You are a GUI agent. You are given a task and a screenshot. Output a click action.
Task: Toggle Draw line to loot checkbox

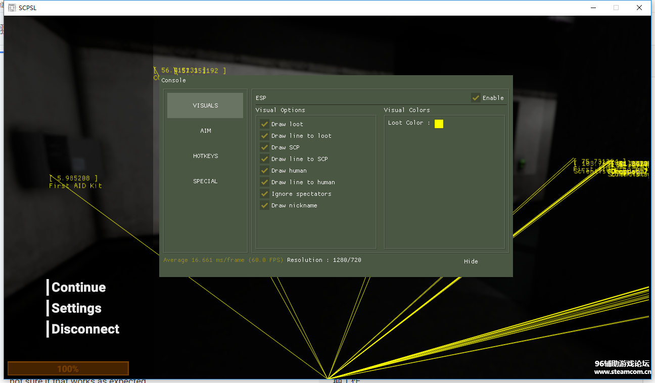tap(264, 136)
